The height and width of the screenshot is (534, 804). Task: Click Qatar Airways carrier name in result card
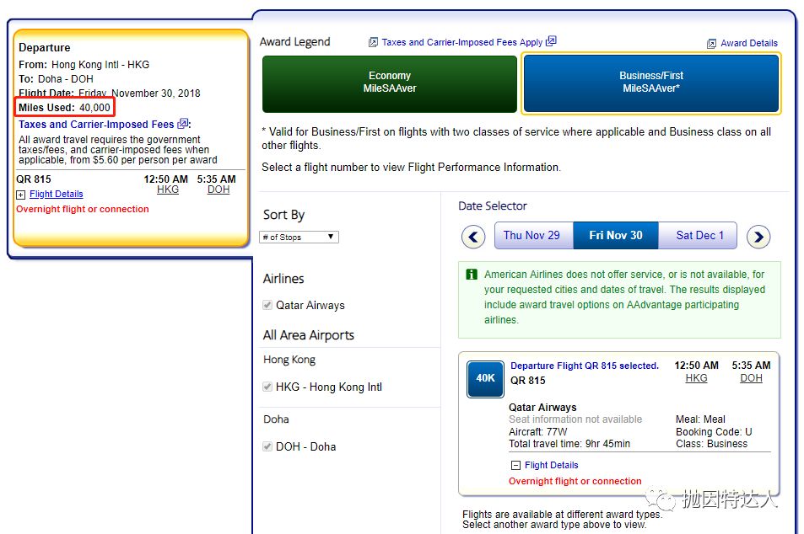542,408
